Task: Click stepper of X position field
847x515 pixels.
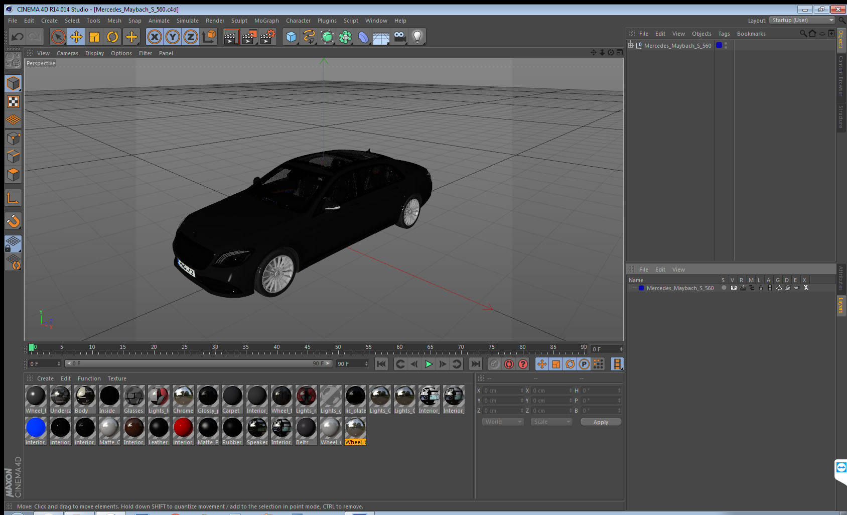Action: point(522,391)
